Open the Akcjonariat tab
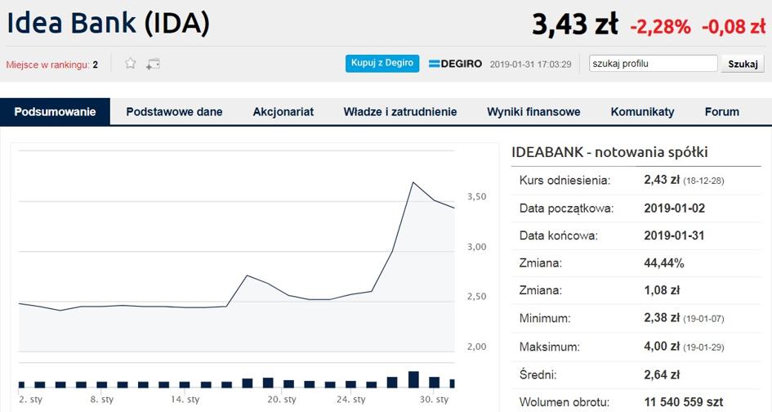The image size is (772, 412). pyautogui.click(x=283, y=112)
